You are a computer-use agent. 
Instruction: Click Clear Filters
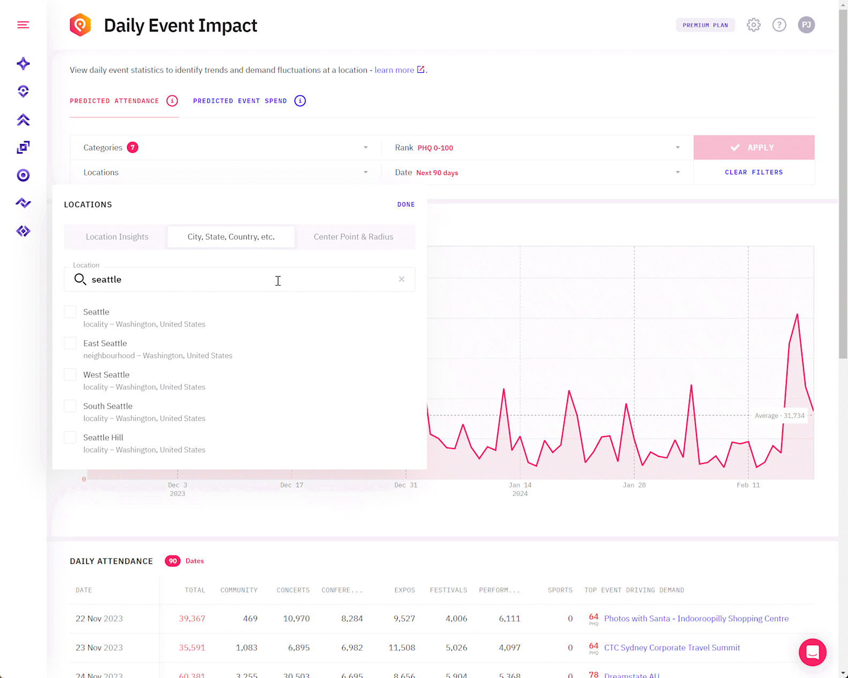(753, 172)
